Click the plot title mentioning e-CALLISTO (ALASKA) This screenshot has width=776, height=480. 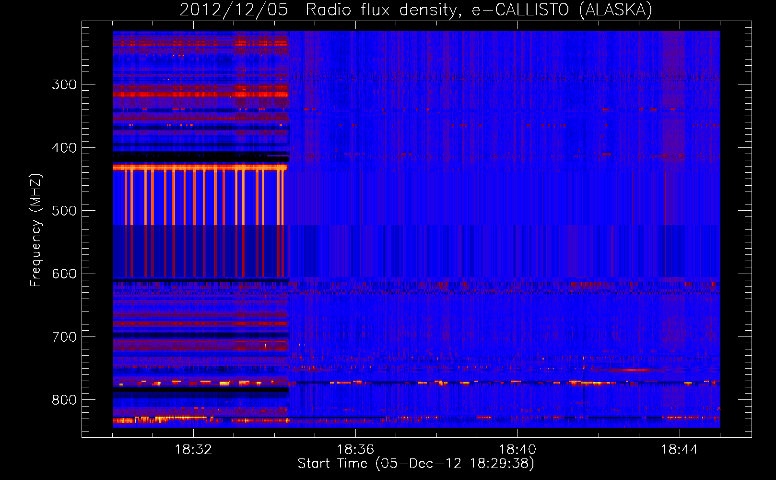[x=416, y=10]
